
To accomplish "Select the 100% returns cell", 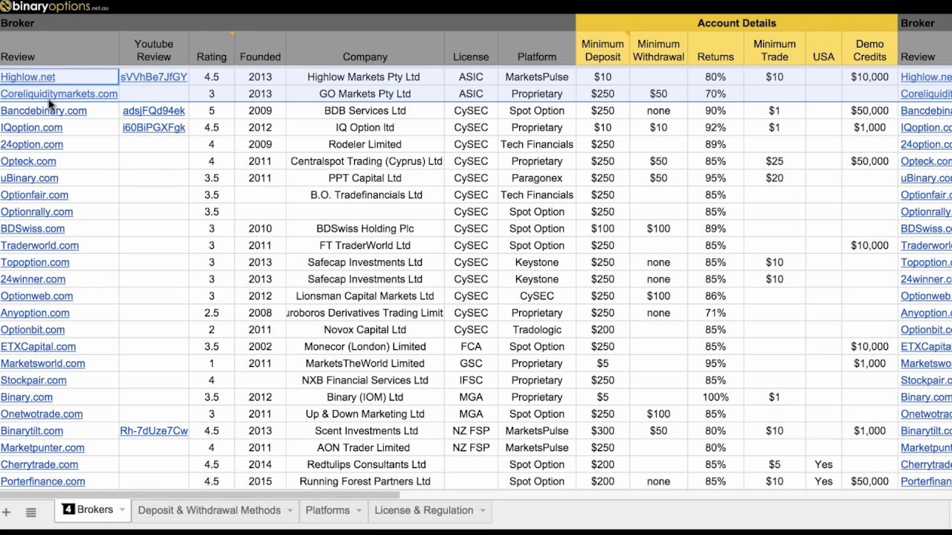I will pyautogui.click(x=715, y=398).
